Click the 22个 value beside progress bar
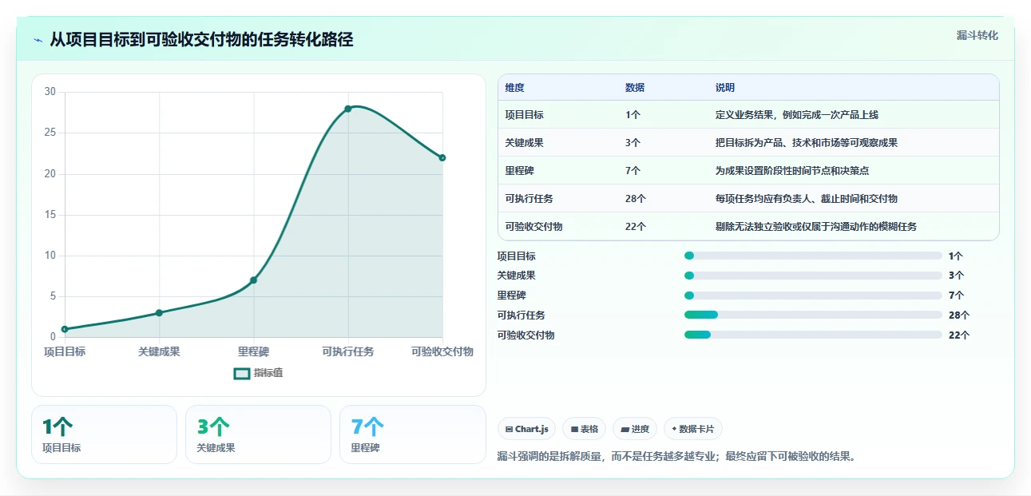Viewport: 1031px width, 496px height. click(959, 335)
